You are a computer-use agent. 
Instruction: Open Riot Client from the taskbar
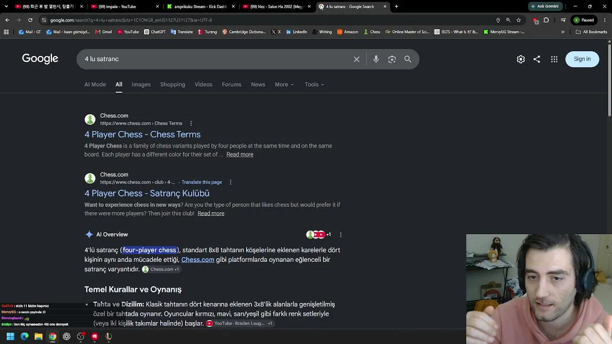[x=95, y=336]
